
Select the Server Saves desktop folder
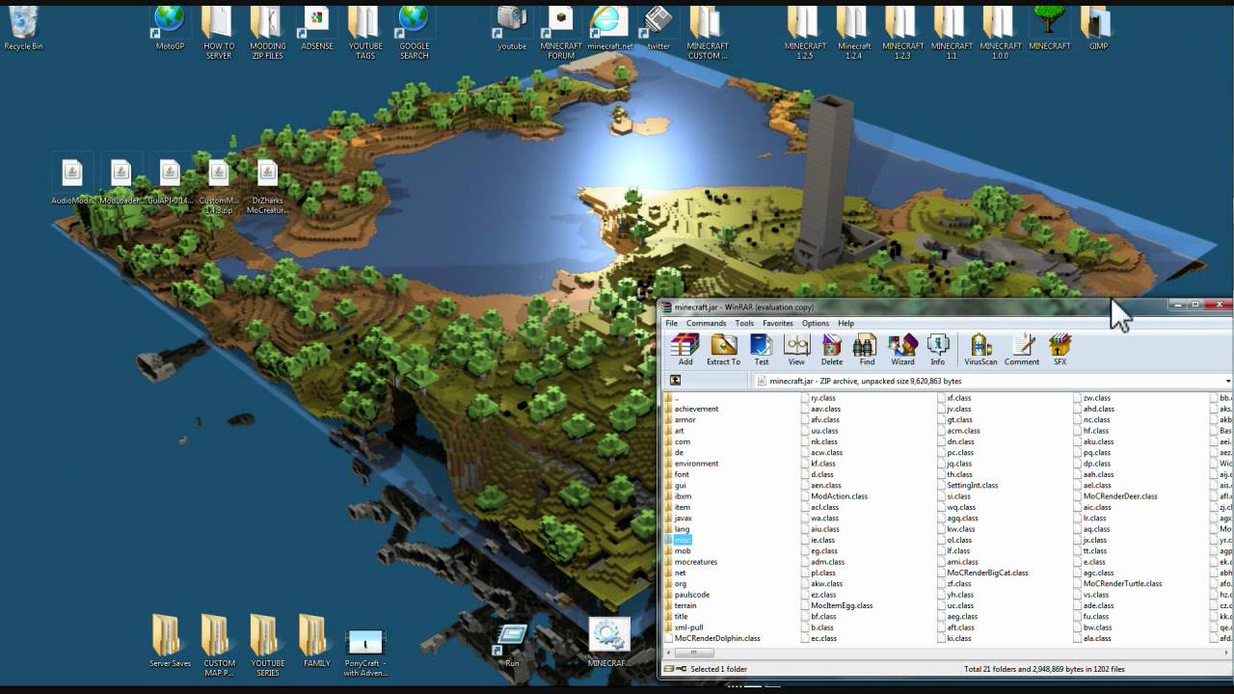[x=170, y=642]
